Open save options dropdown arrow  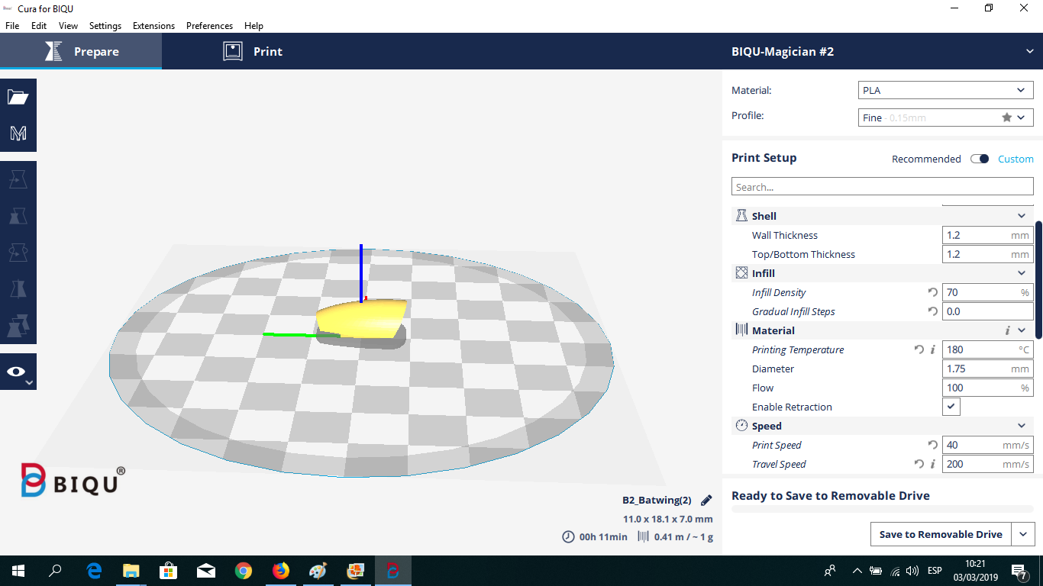(x=1023, y=534)
